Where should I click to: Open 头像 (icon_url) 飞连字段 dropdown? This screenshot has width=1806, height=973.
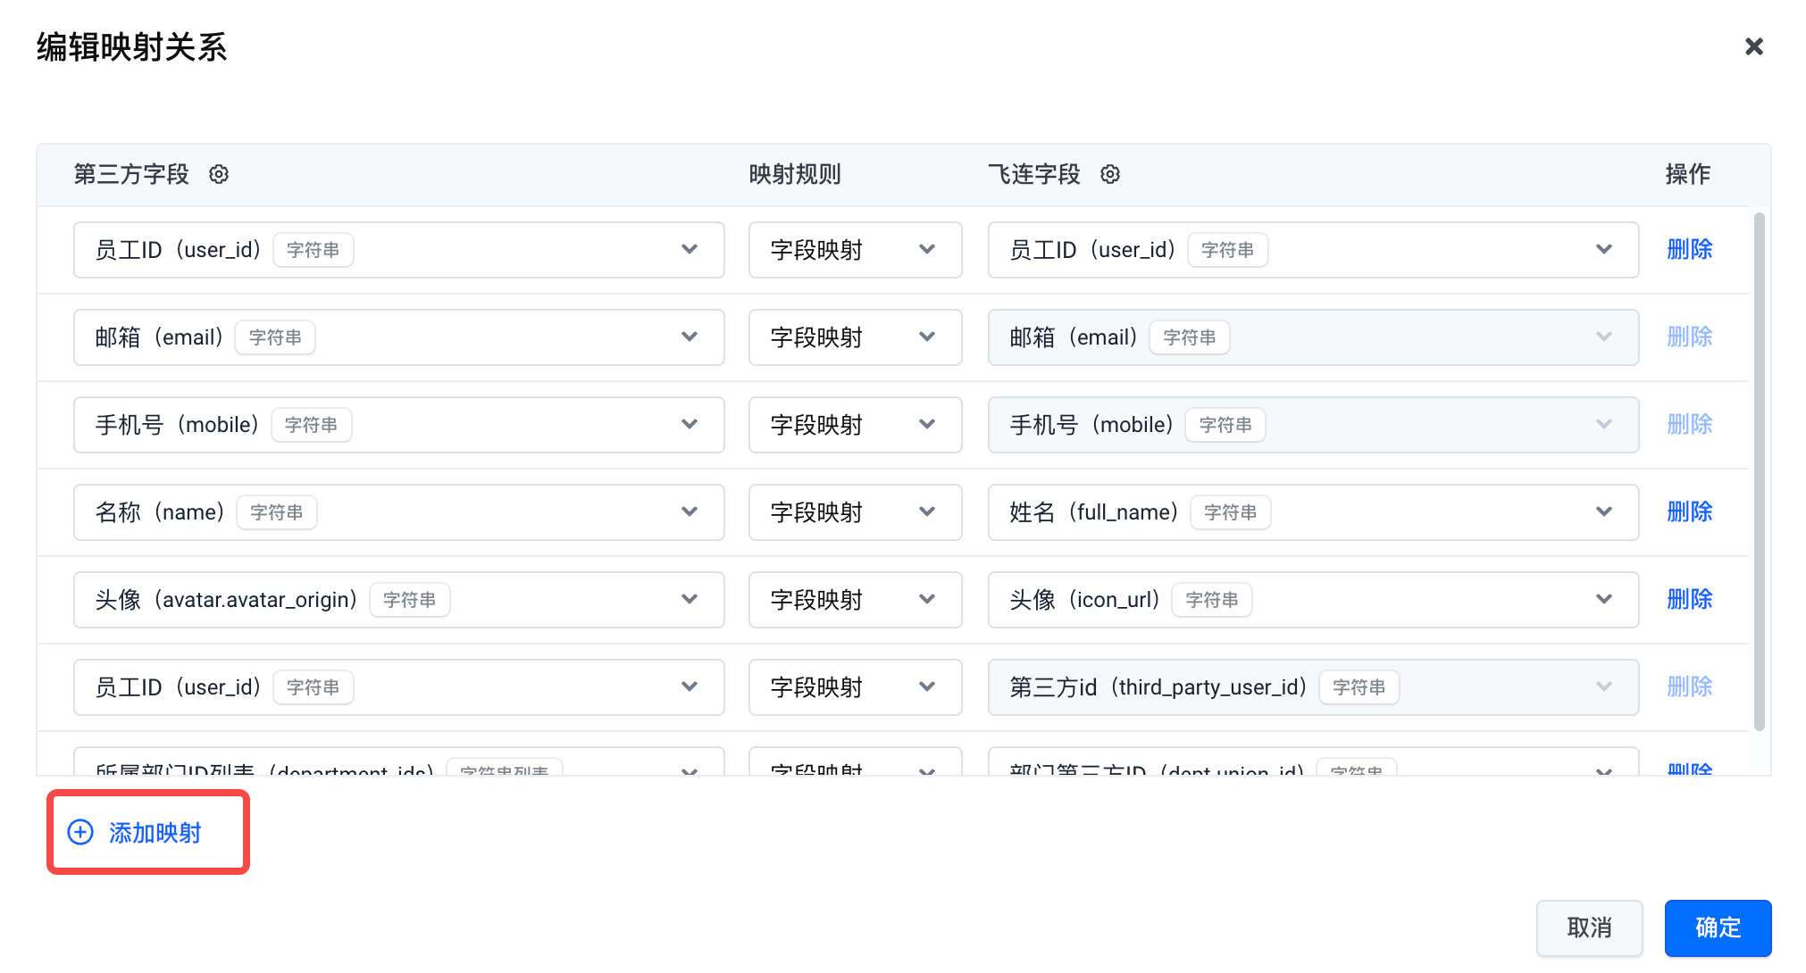[1312, 600]
